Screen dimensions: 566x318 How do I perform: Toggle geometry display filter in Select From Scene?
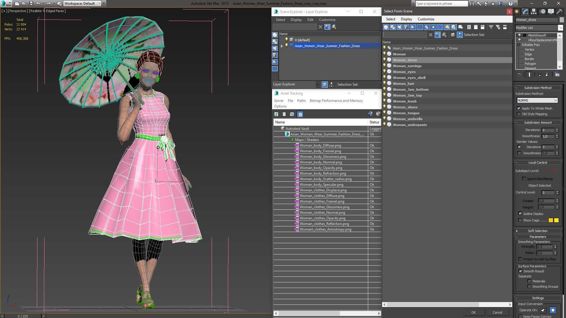click(x=386, y=27)
